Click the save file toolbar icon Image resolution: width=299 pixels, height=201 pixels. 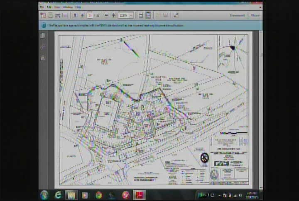[51, 15]
